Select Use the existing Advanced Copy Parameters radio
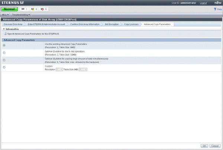 pos(4,45)
